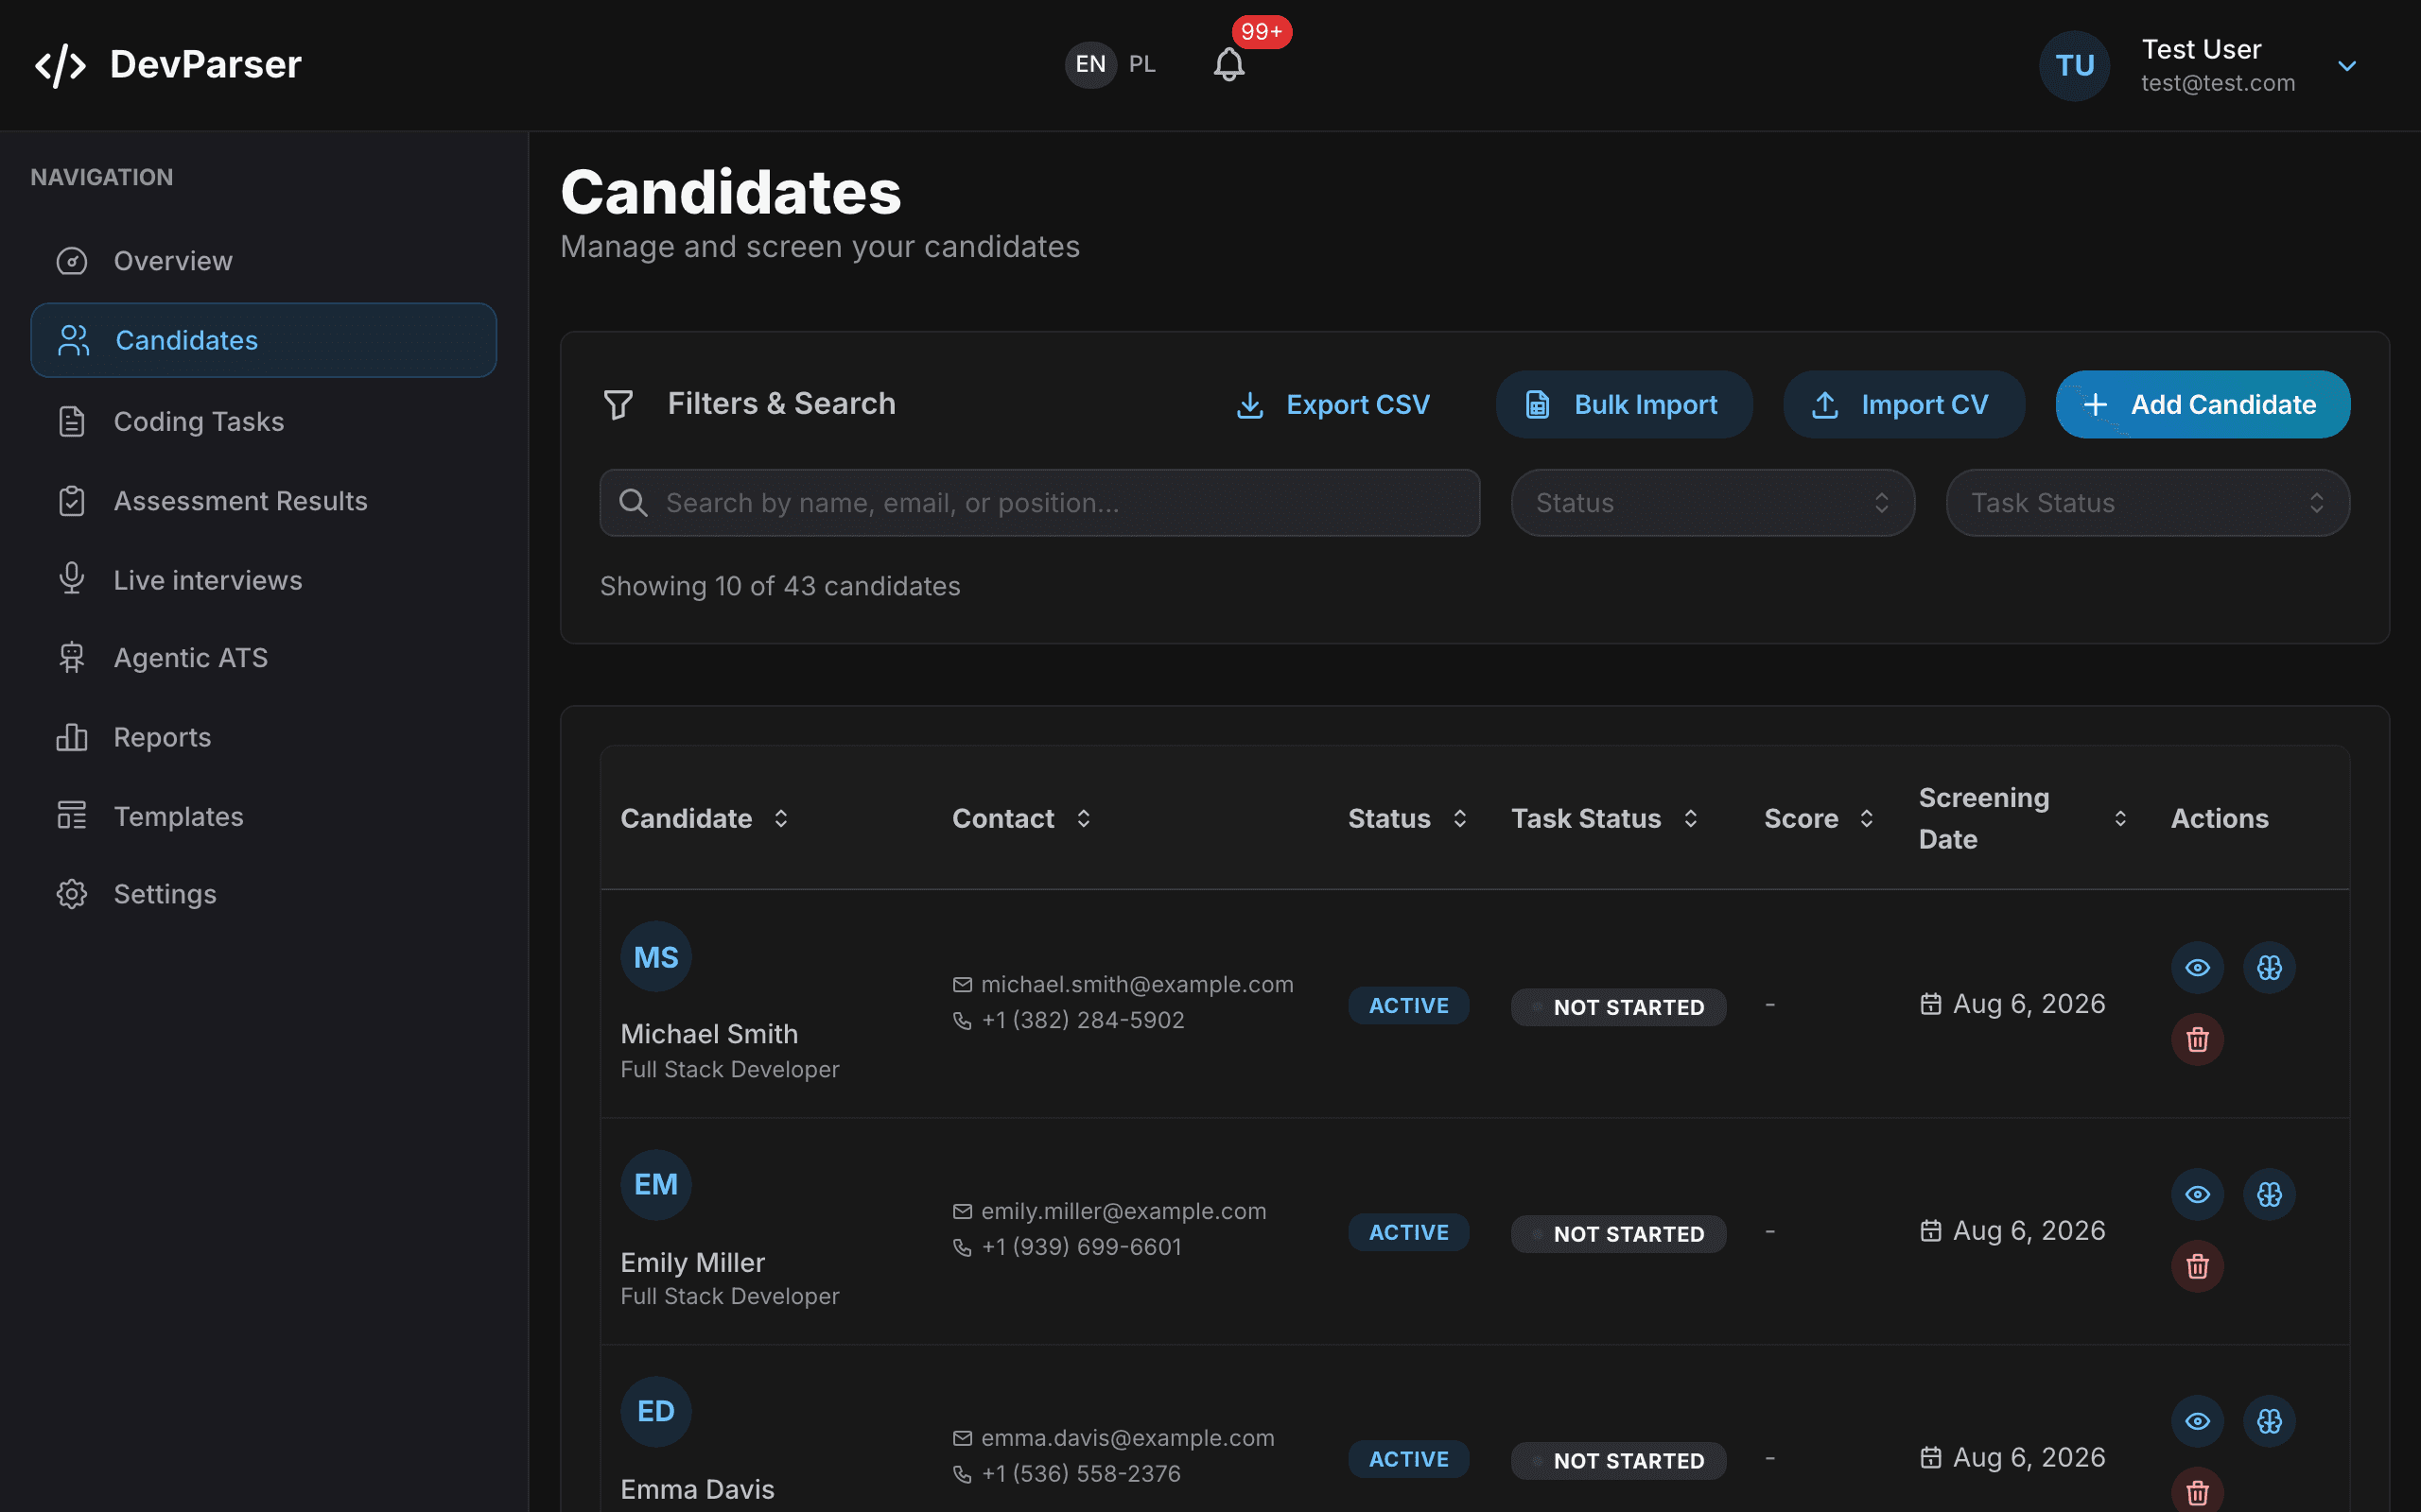This screenshot has width=2421, height=1512.
Task: Click the EM avatar of Emily Miller
Action: pos(656,1184)
